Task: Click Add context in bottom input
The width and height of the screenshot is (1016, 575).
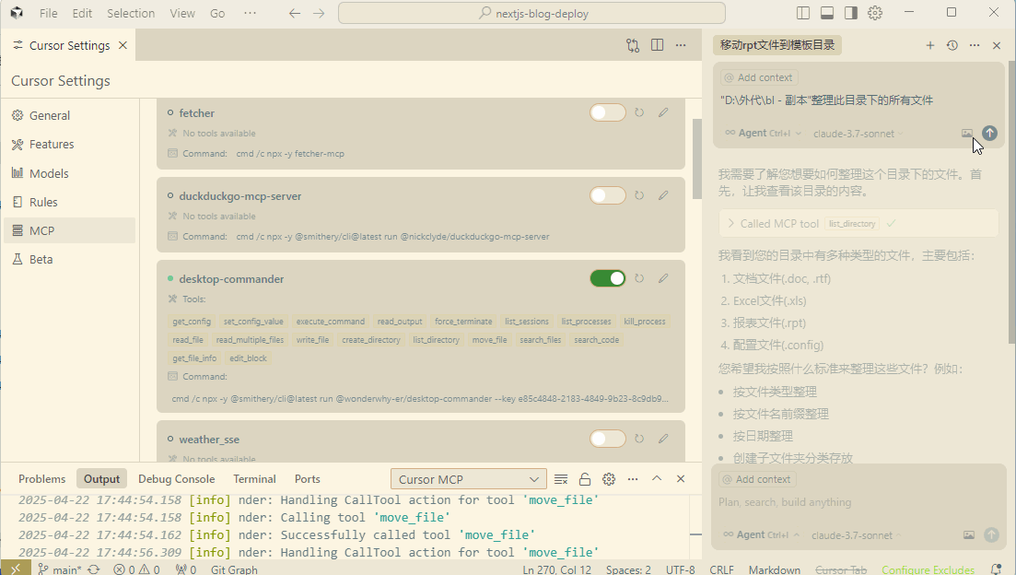Action: tap(757, 479)
